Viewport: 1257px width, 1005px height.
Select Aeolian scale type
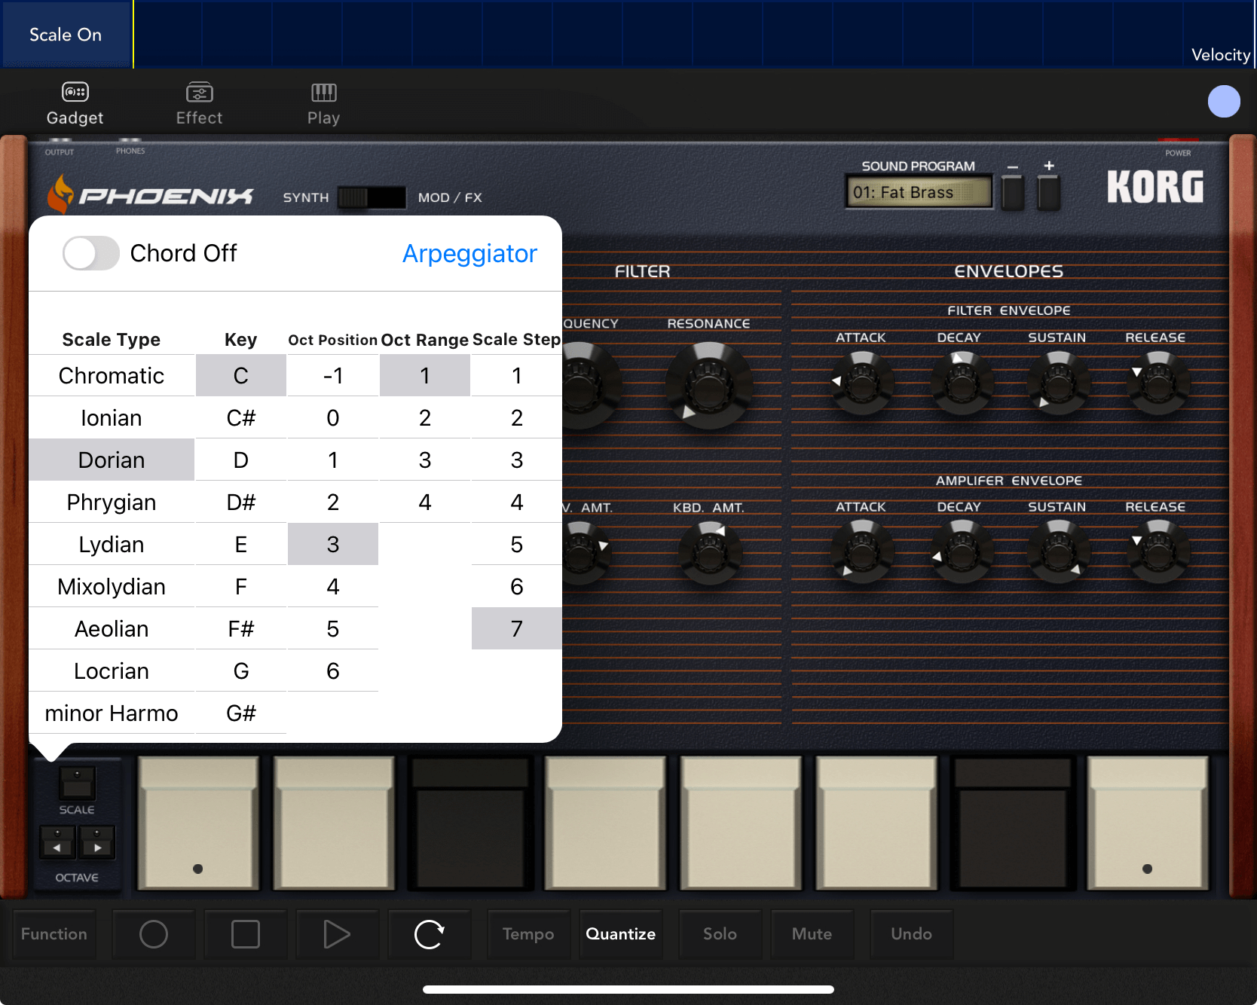tap(112, 628)
